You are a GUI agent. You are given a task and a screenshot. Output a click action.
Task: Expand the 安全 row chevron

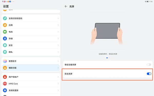tap(58, 45)
